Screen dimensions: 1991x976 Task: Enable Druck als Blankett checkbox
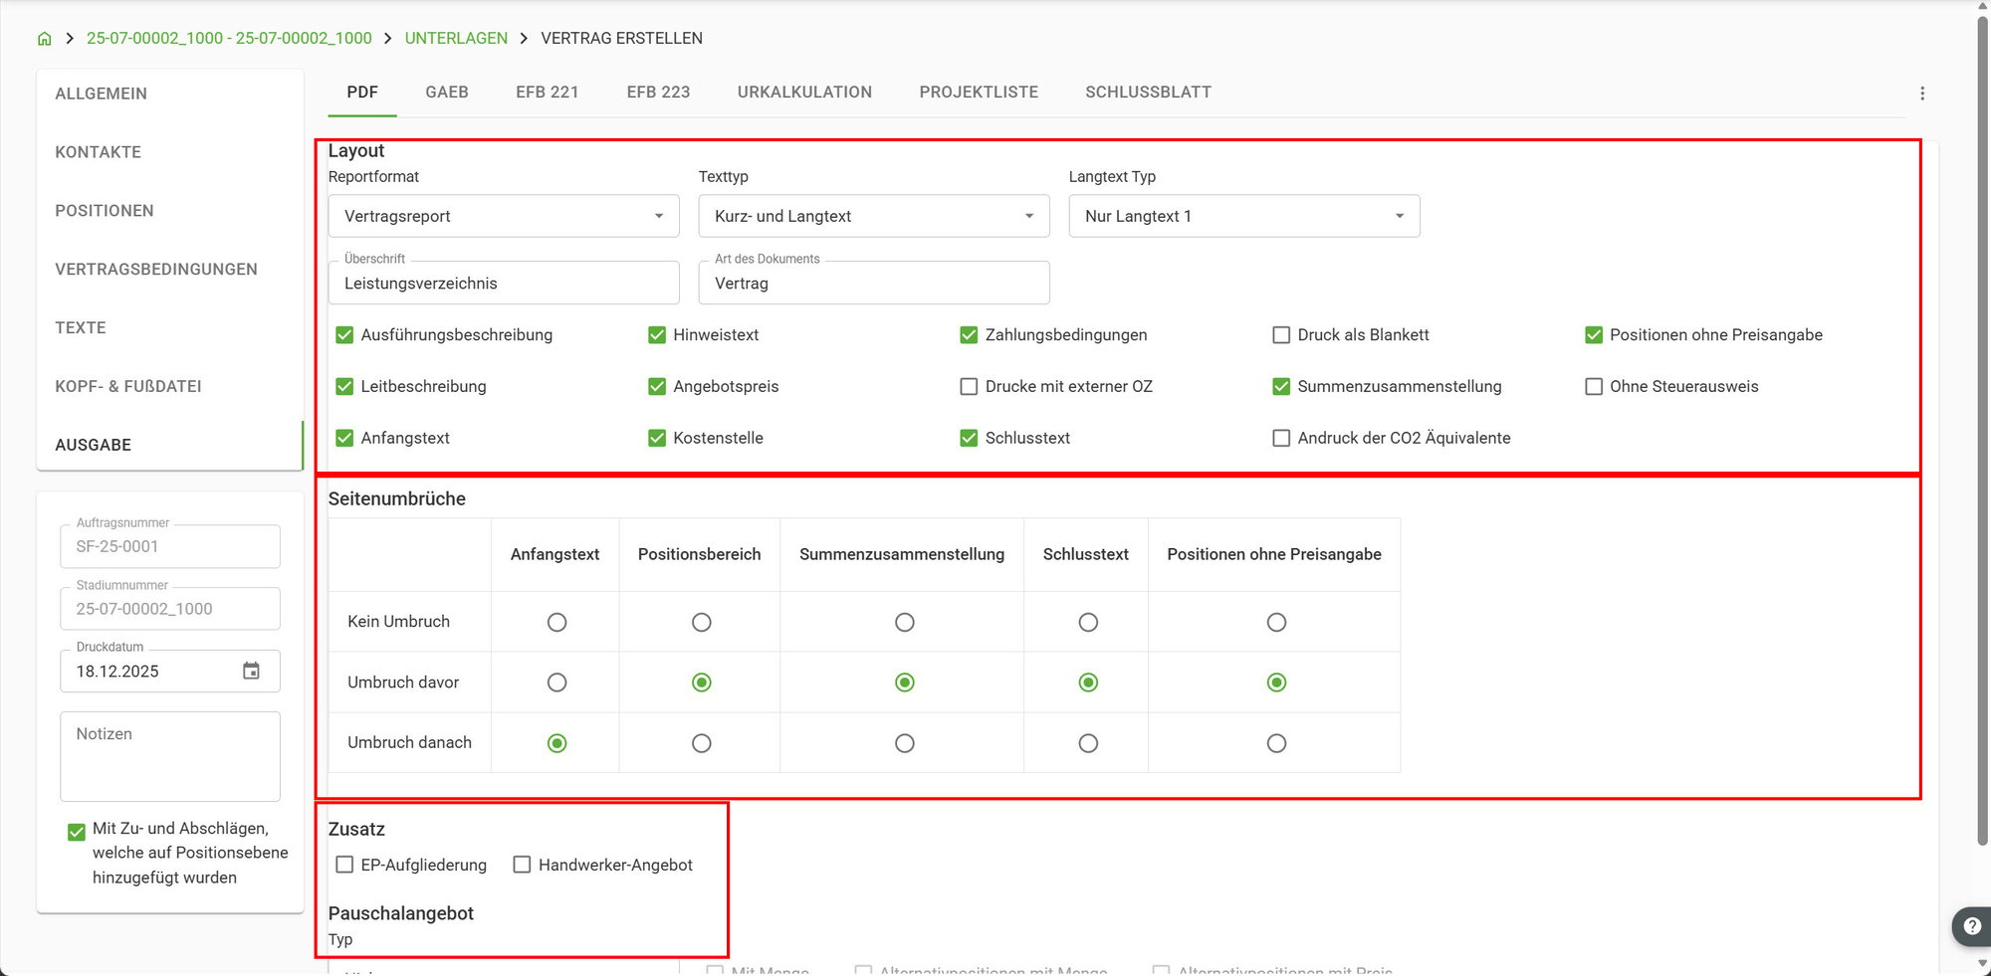tap(1281, 335)
